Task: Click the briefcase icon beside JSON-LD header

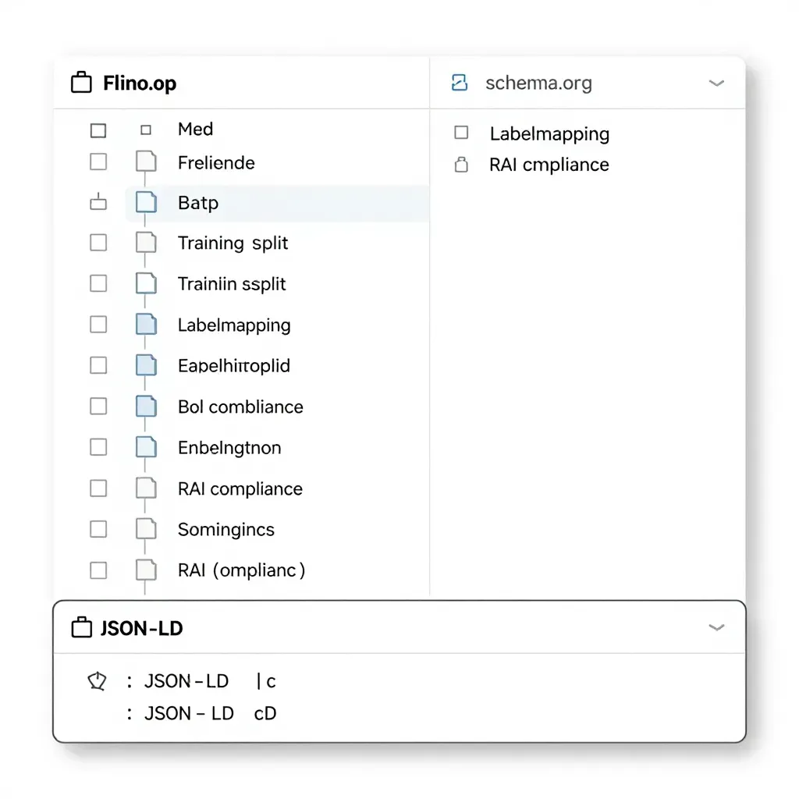Action: coord(81,627)
